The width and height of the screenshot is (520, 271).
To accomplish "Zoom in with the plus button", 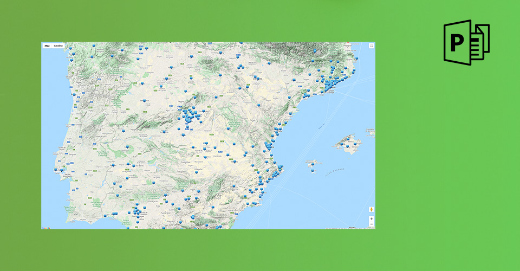I will (x=371, y=218).
